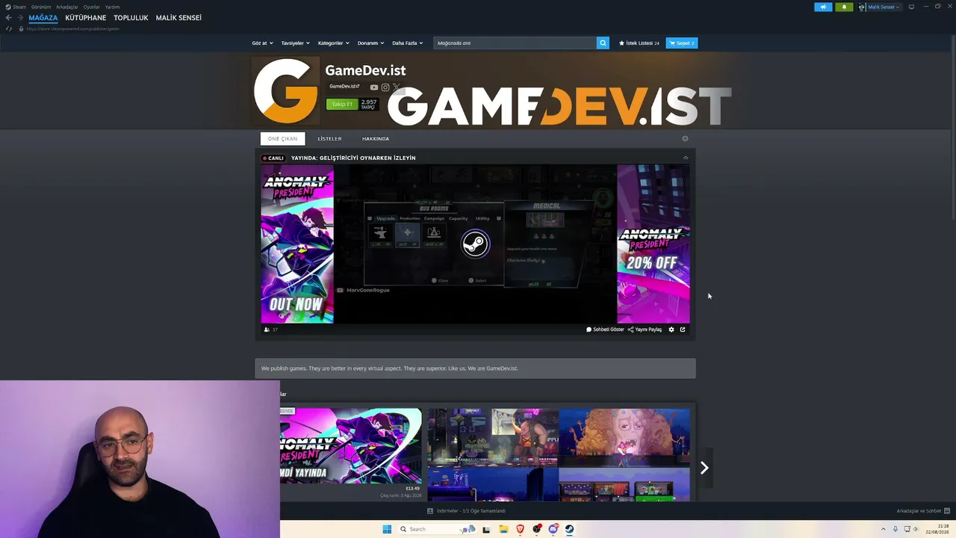The width and height of the screenshot is (956, 538).
Task: Pop out the broadcast in new window
Action: coord(683,330)
